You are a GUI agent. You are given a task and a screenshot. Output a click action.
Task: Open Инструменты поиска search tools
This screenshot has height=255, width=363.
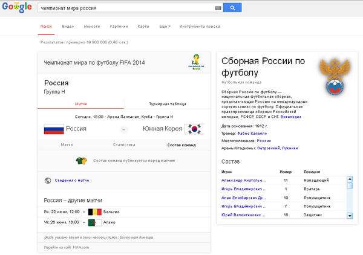[200, 27]
